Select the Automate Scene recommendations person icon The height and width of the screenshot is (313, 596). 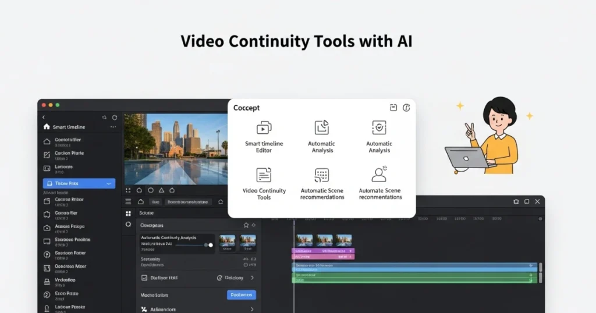380,175
